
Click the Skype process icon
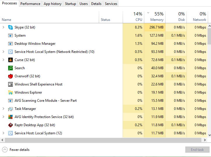pyautogui.click(x=10, y=27)
